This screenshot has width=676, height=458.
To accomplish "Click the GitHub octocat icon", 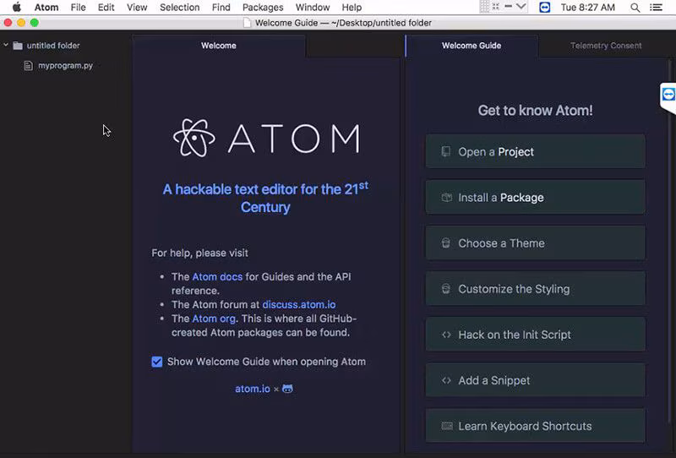I will click(287, 389).
